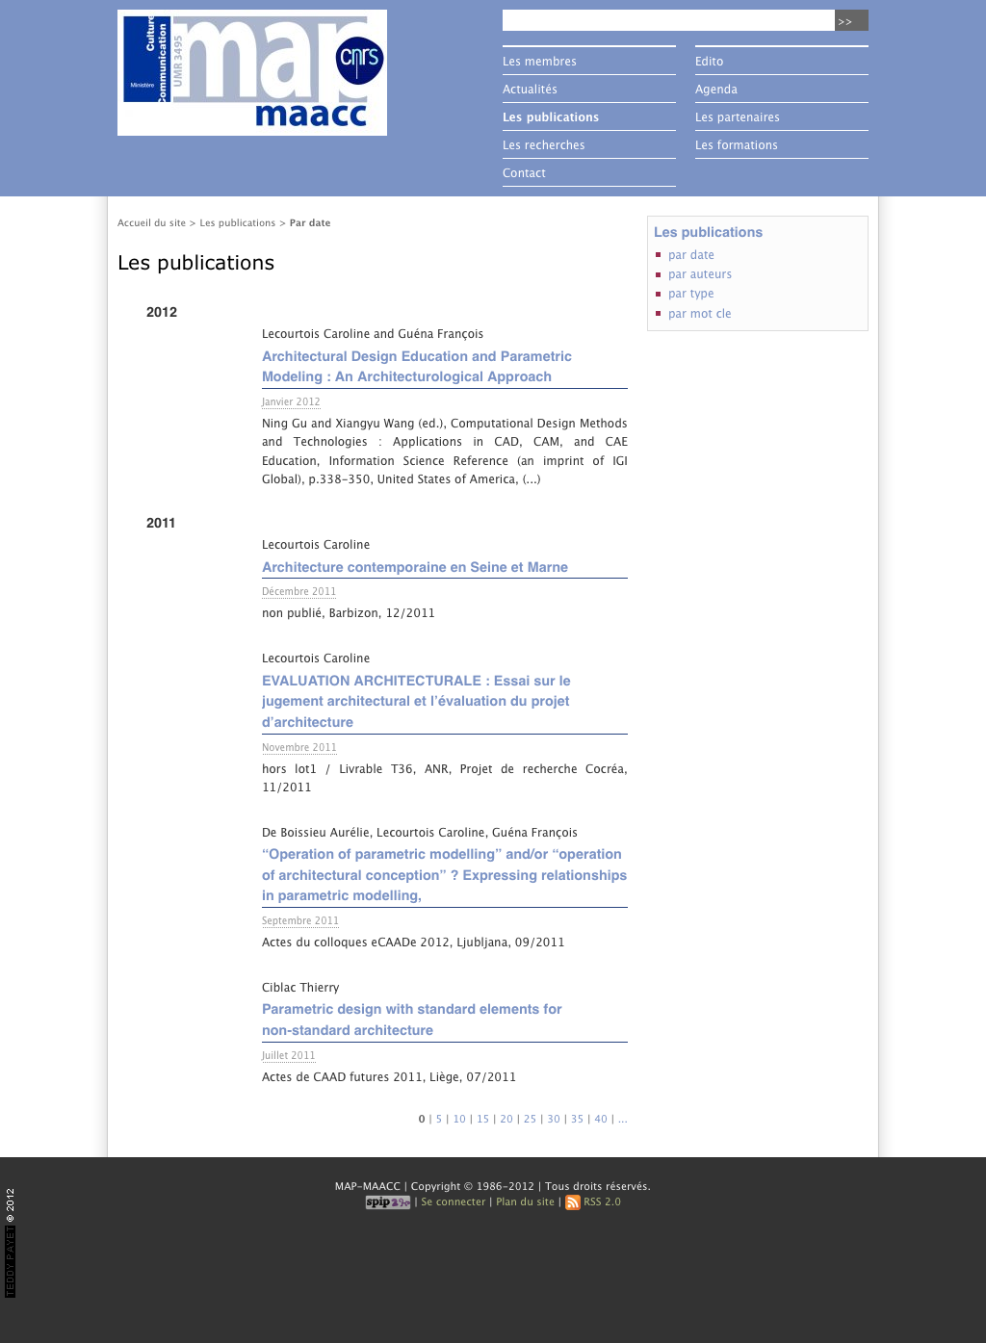Jump to pagination offset 40
The width and height of the screenshot is (986, 1343).
pos(600,1120)
